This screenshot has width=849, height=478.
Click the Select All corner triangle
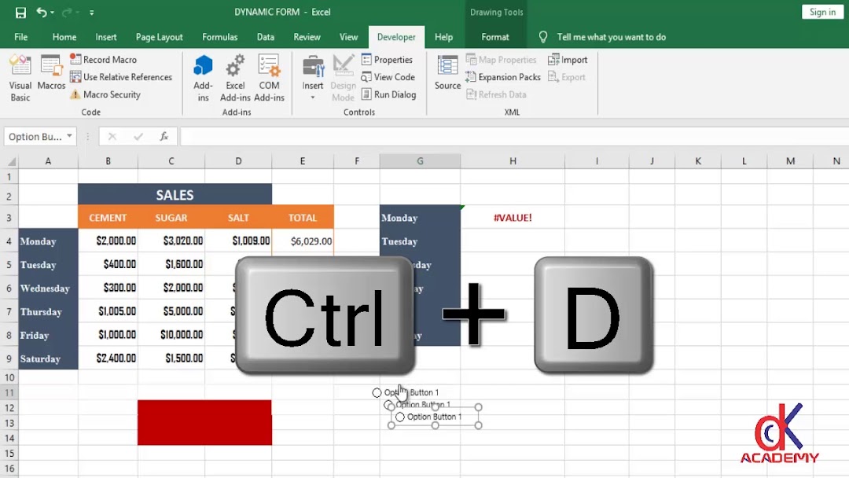[x=10, y=161]
